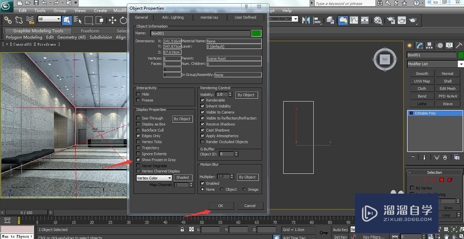The height and width of the screenshot is (239, 464).
Task: Select the Image motion blur radio button
Action: pos(244,189)
